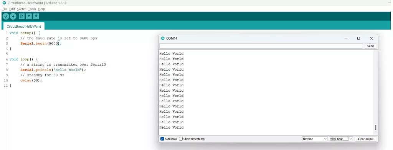The width and height of the screenshot is (393, 150).
Task: Click the Clear output button
Action: point(366,139)
